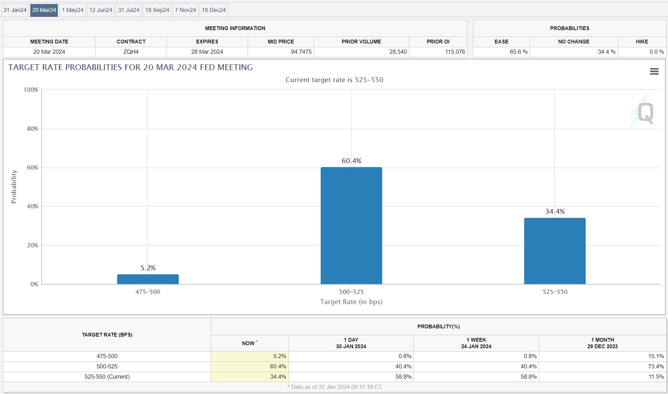Go to the 31 Jul24 meeting tab
Screen dimensions: 668x394
[x=129, y=10]
